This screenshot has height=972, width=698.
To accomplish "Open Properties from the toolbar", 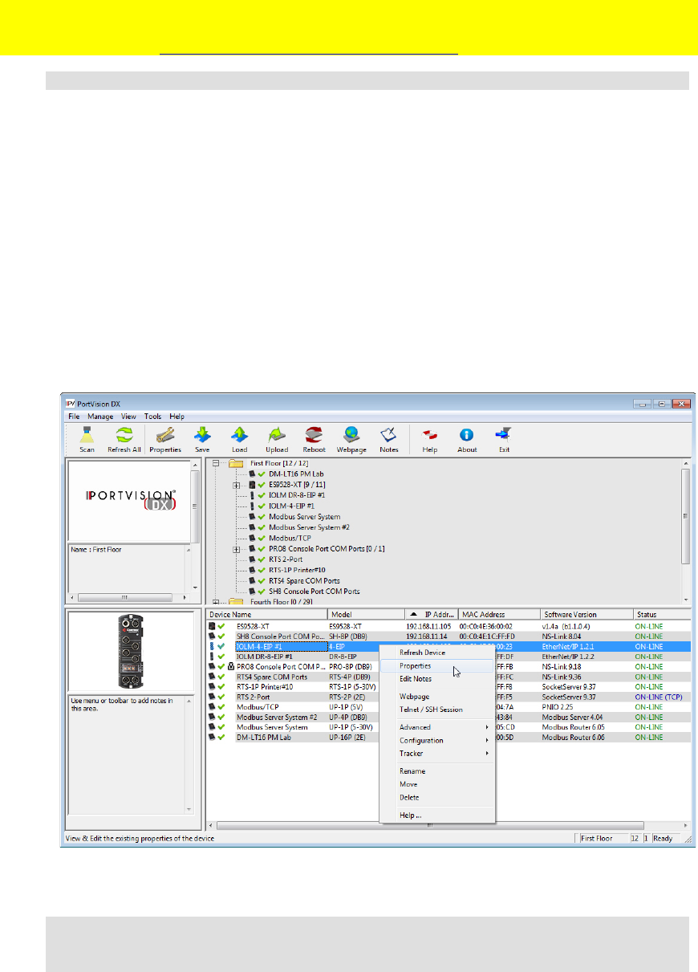I will point(165,440).
